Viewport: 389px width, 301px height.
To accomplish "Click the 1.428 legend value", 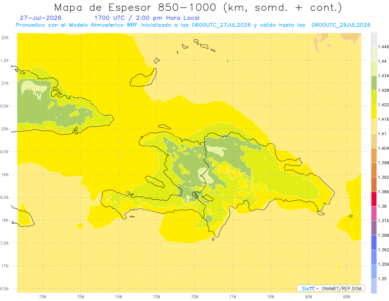I will click(x=383, y=90).
